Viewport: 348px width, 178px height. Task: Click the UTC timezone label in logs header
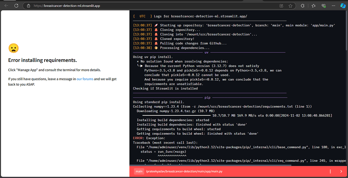click(x=142, y=16)
